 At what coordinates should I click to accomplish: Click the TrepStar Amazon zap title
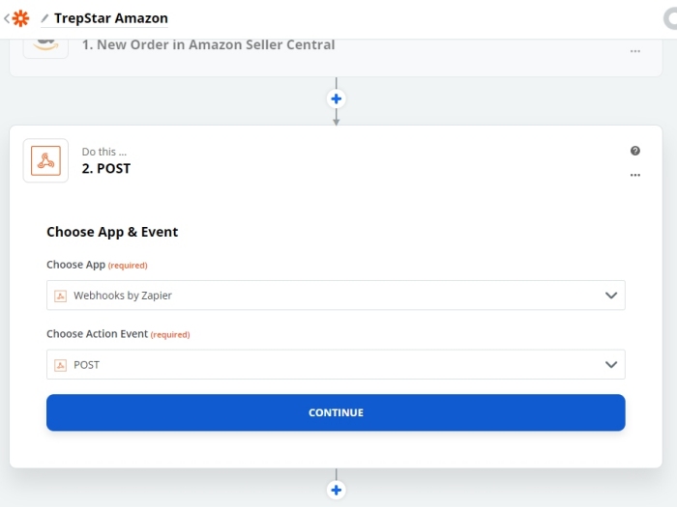pos(111,18)
